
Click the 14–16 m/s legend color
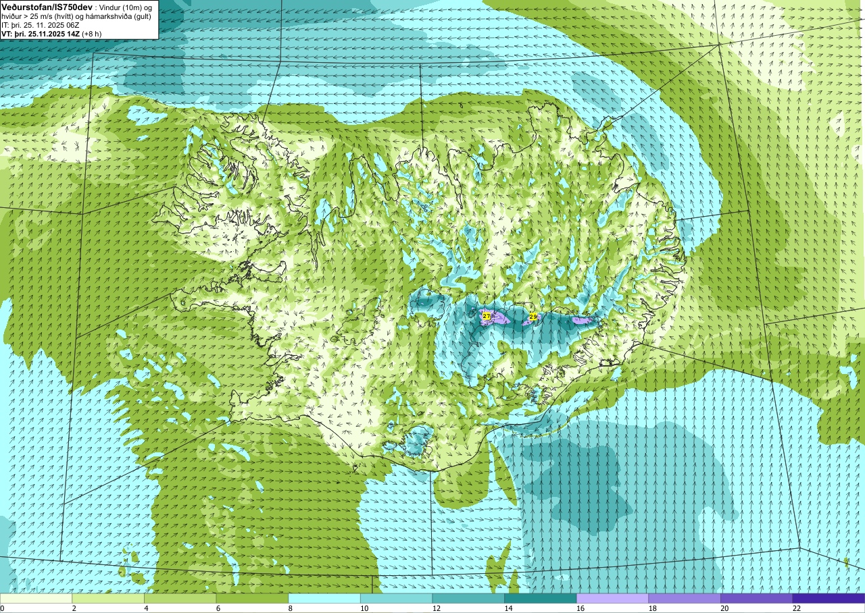click(x=541, y=598)
